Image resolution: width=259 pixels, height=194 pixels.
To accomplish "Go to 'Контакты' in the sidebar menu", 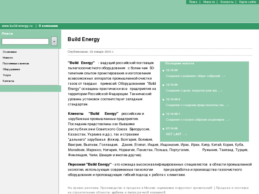I will pyautogui.click(x=8, y=81).
